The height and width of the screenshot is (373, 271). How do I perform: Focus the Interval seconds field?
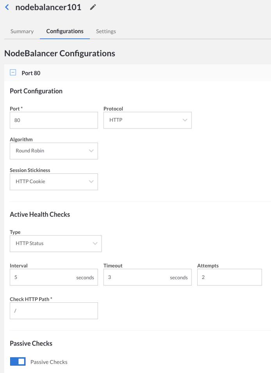click(47, 277)
